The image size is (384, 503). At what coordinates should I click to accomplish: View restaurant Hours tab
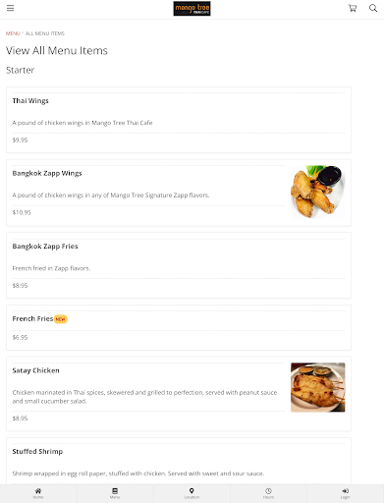268,493
